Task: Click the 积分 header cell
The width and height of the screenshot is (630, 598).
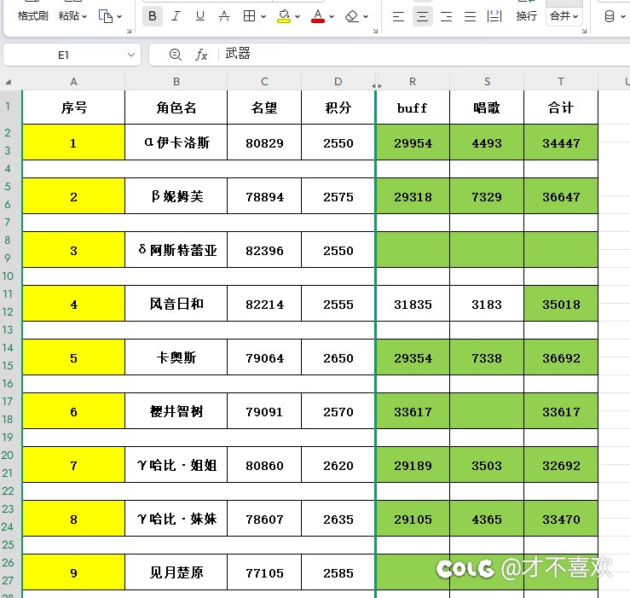Action: pos(338,107)
